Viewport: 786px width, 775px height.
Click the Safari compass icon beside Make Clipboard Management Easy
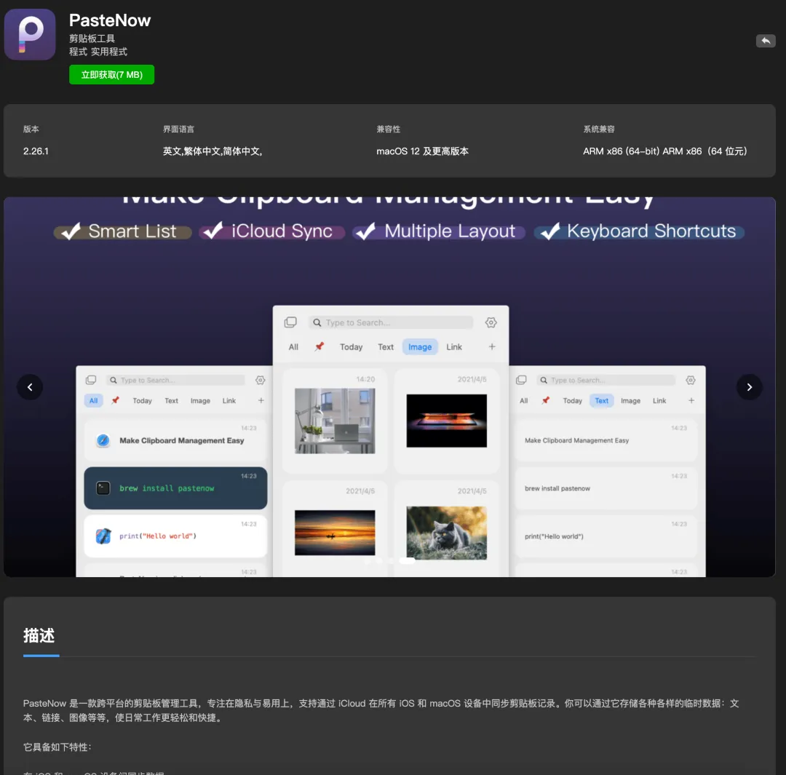(x=103, y=440)
